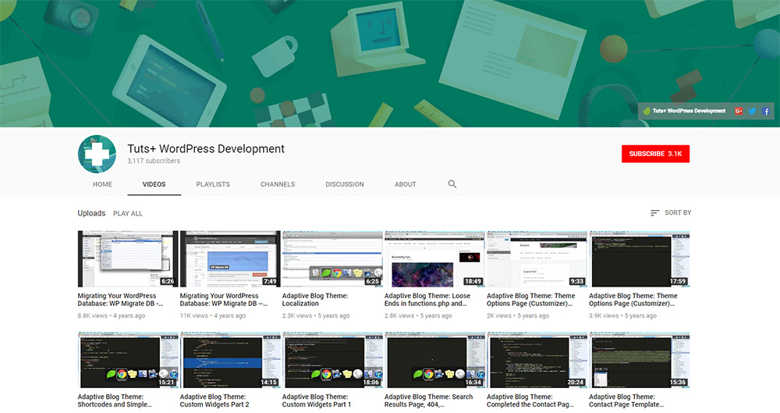Viewport: 780px width, 413px height.
Task: Open the 7:49 WP Migrate DB video thumbnail
Action: click(230, 258)
